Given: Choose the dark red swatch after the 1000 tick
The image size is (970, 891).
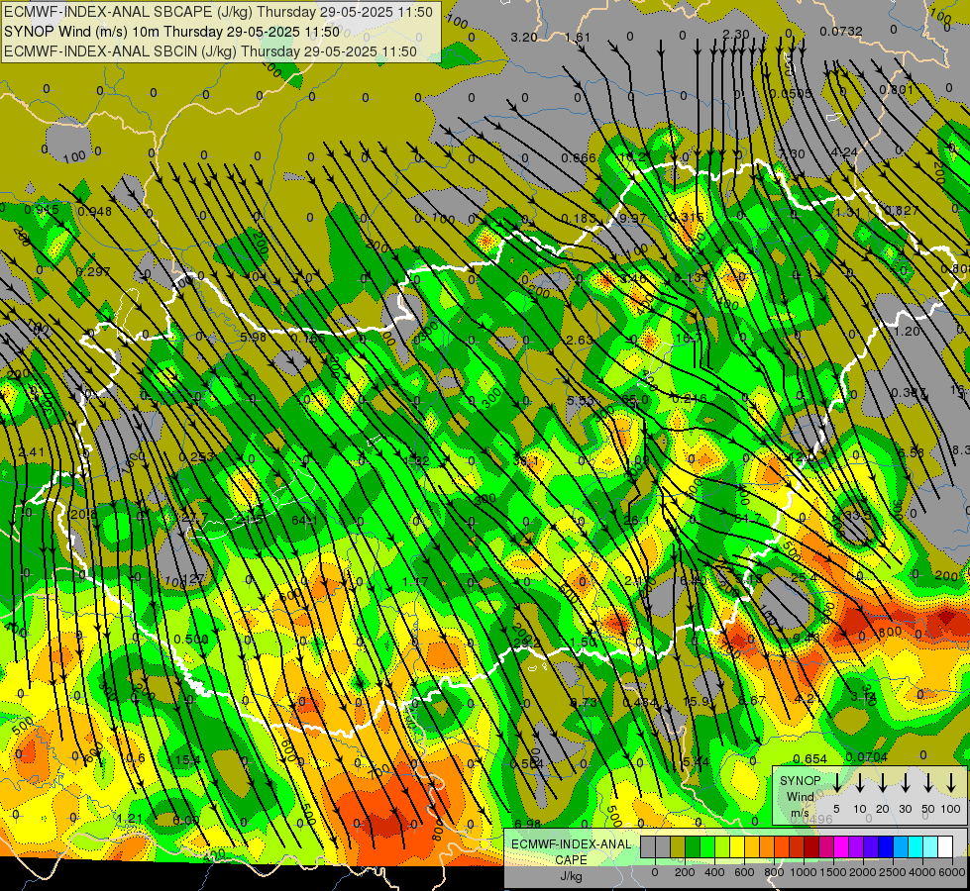Looking at the screenshot, I should point(811,847).
